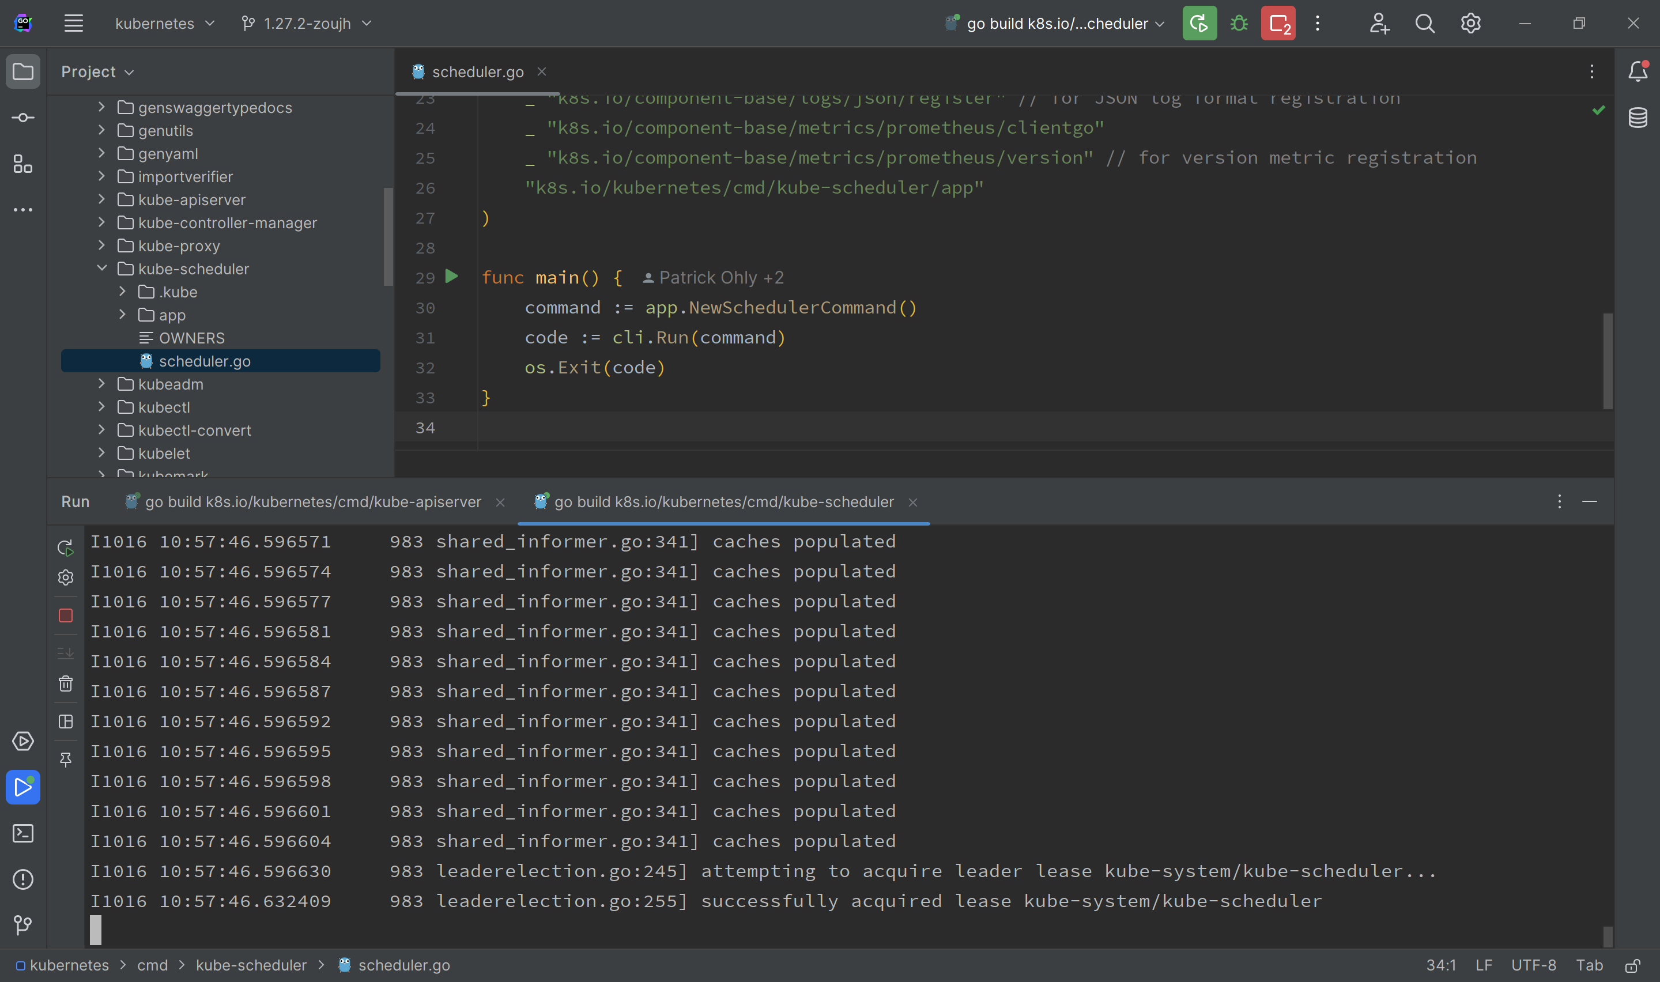This screenshot has width=1660, height=982.
Task: Click kubernetes breadcrumb in status bar
Action: 62,965
